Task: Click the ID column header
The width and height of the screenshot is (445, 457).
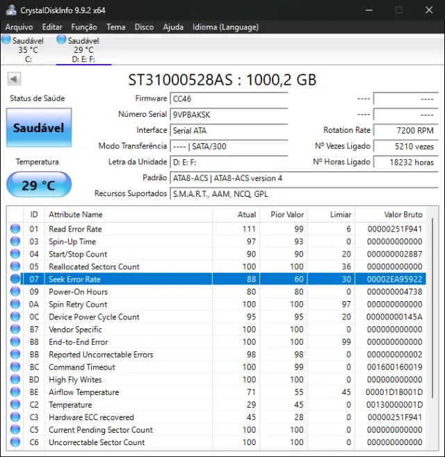Action: click(34, 214)
